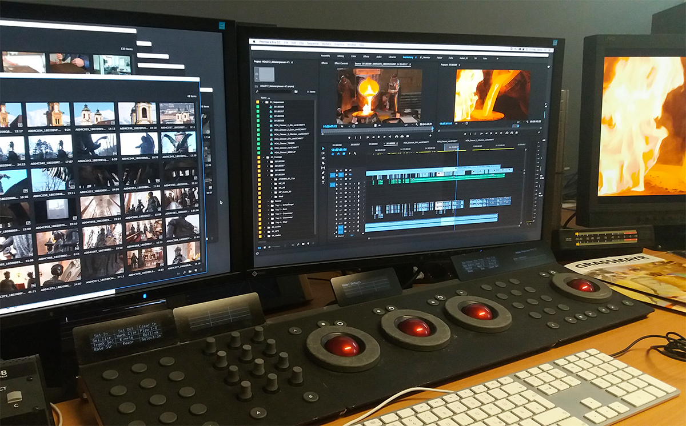This screenshot has height=426, width=686.
Task: Open the Sequence menu in menu bar
Action: pos(313,44)
